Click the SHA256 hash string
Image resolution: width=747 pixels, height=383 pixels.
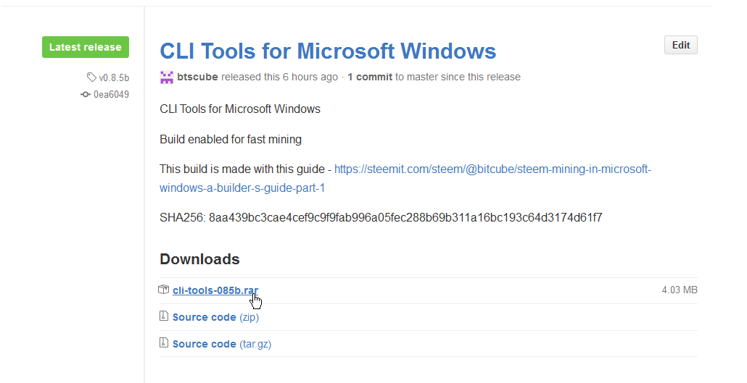pyautogui.click(x=405, y=217)
